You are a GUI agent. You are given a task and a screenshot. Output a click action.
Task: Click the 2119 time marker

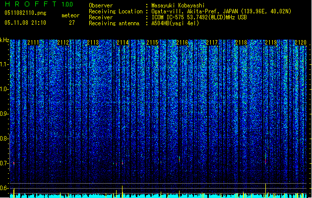point(271,43)
